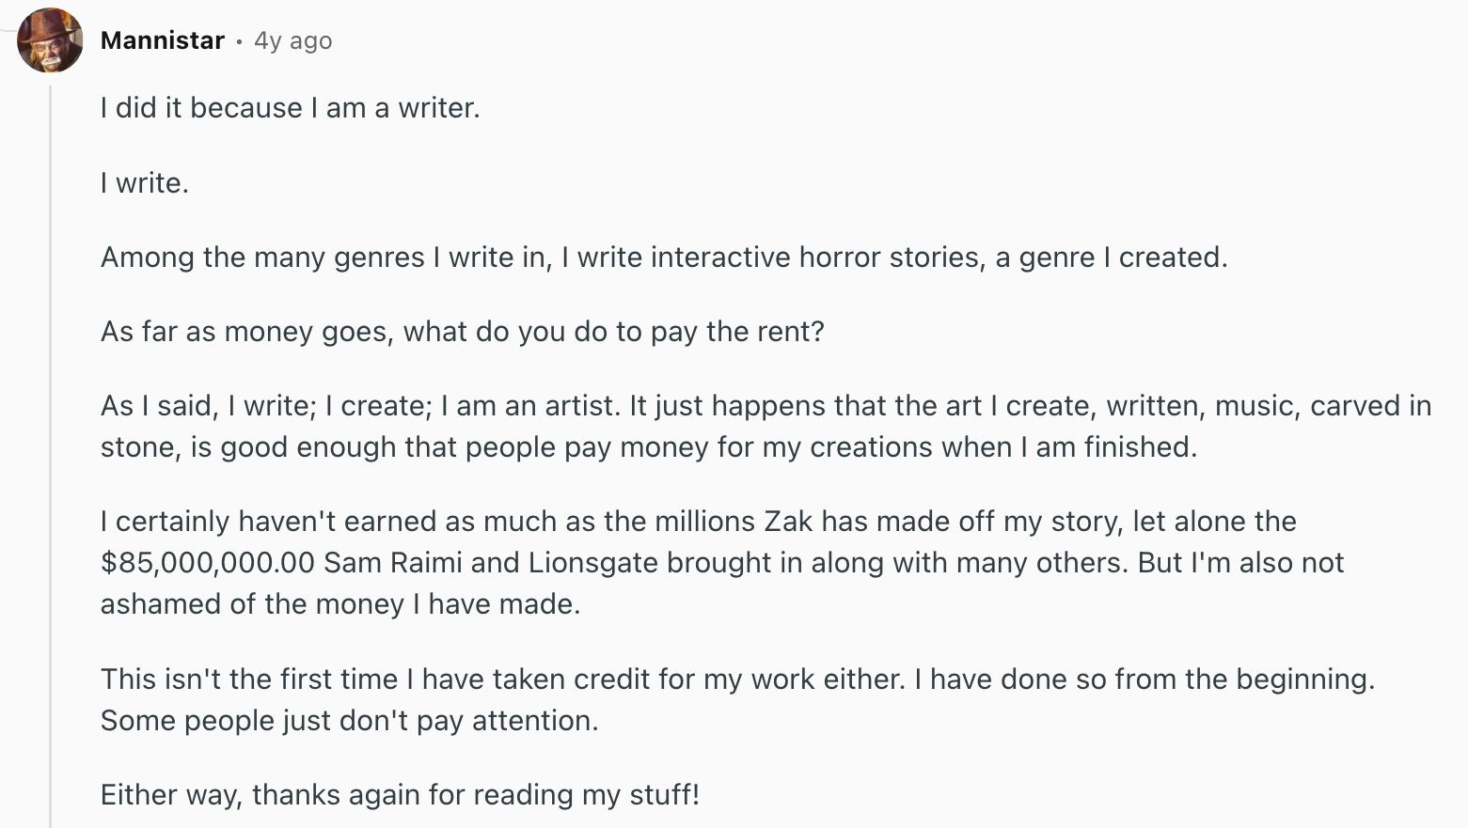Click the sentence starting 'This isn't the first time'
The height and width of the screenshot is (828, 1468).
pyautogui.click(x=504, y=679)
